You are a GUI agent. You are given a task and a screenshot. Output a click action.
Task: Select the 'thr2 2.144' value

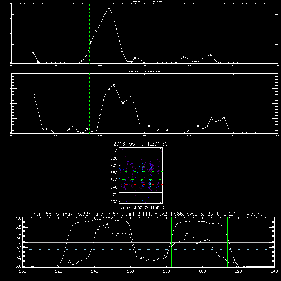230,214
